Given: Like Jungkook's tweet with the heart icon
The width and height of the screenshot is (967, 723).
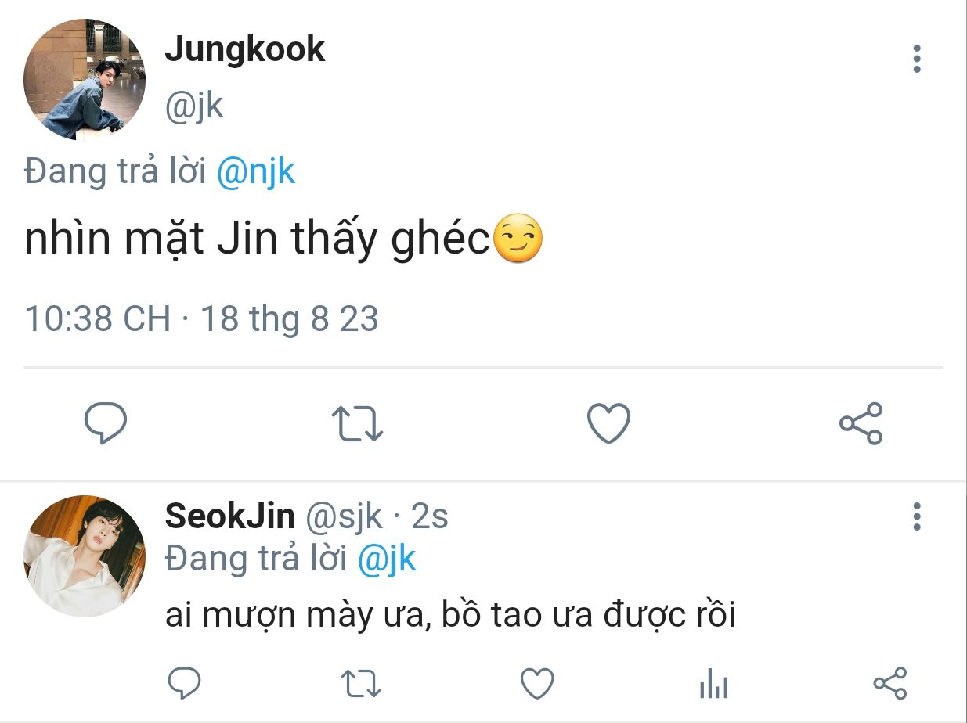Looking at the screenshot, I should click(608, 423).
